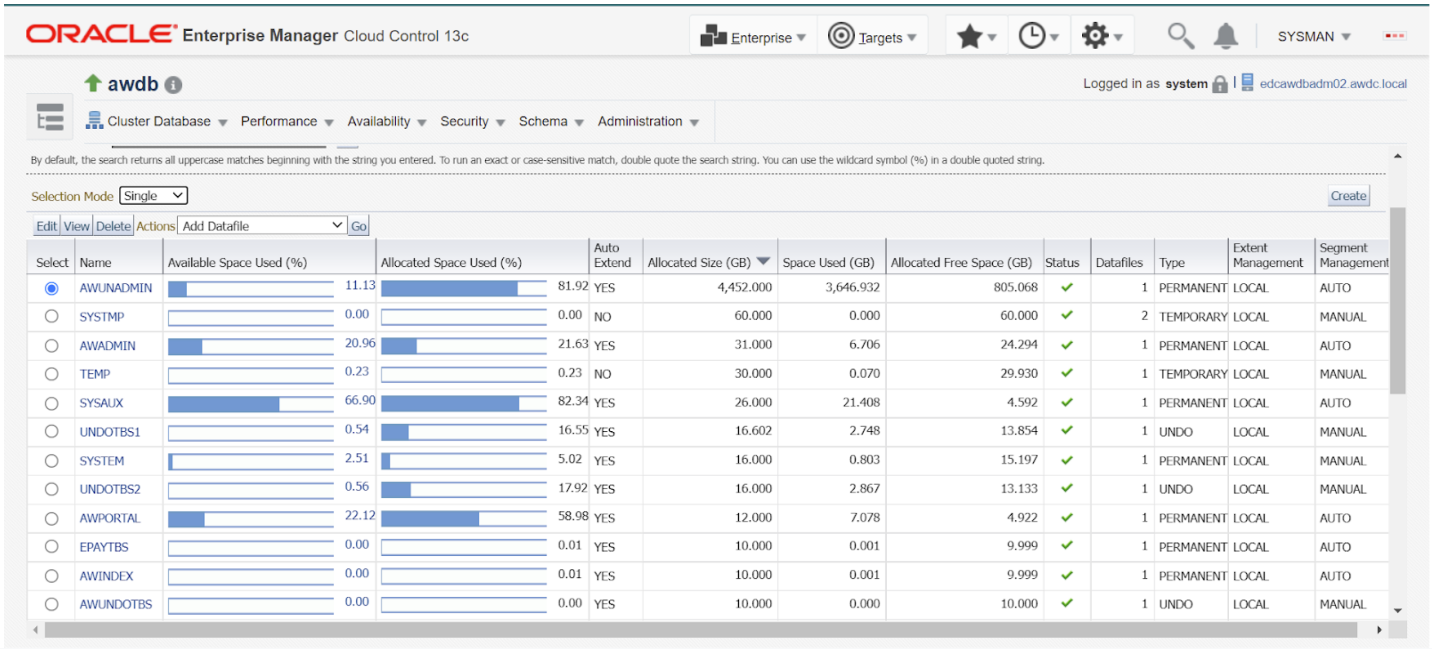Expand the Administration menu
This screenshot has width=1432, height=649.
pos(648,121)
